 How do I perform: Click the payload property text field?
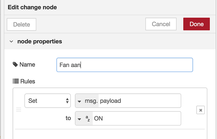coord(140,101)
